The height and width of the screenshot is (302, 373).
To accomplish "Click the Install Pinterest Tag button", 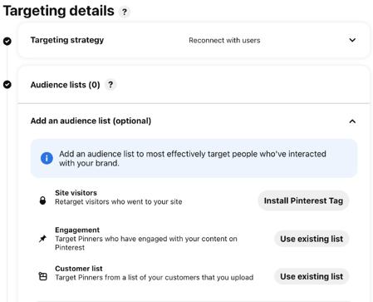I will tap(303, 201).
